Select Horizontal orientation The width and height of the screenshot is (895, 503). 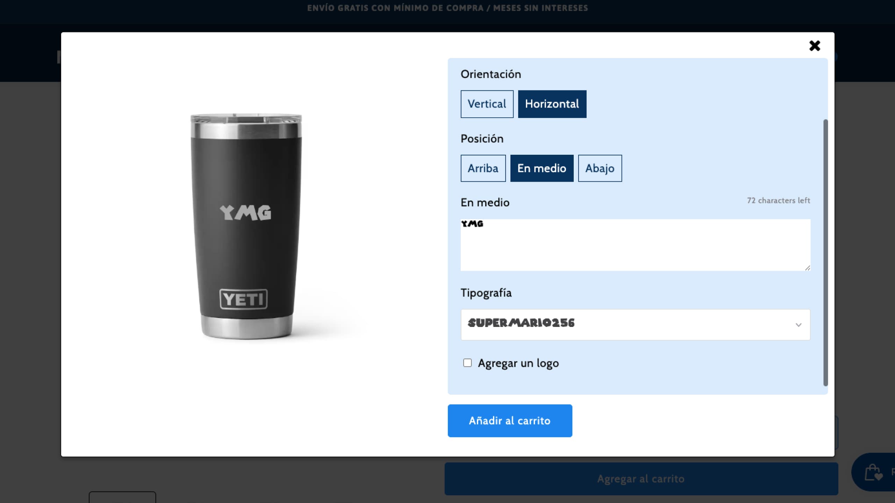(x=552, y=104)
